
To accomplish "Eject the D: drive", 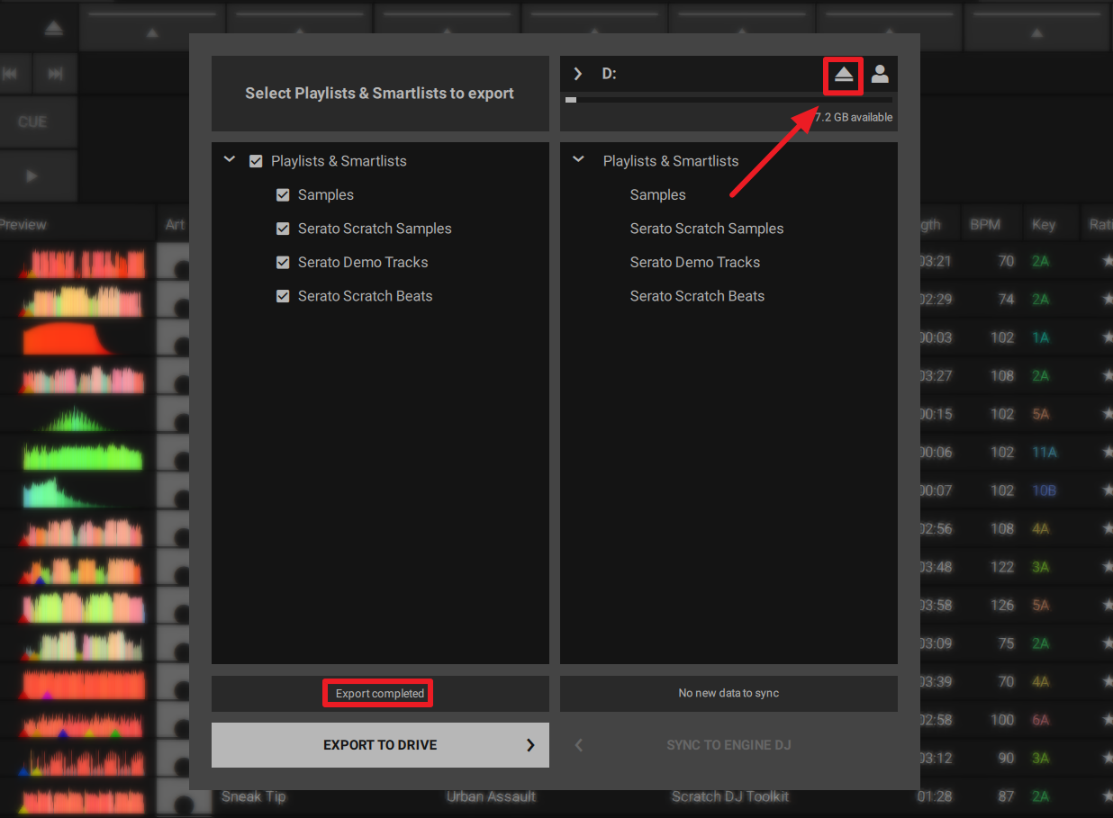I will pos(844,75).
